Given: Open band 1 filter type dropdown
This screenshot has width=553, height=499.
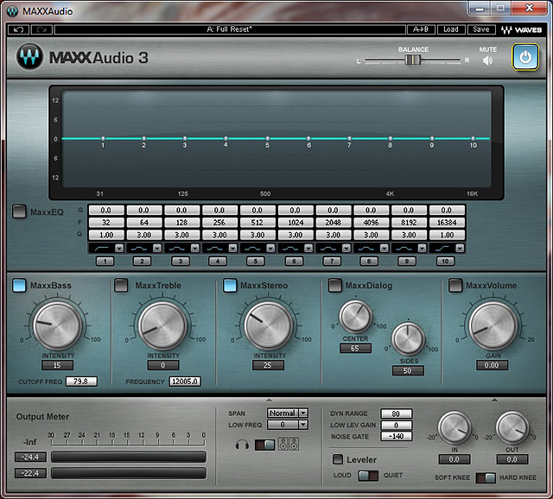Looking at the screenshot, I should tap(119, 248).
